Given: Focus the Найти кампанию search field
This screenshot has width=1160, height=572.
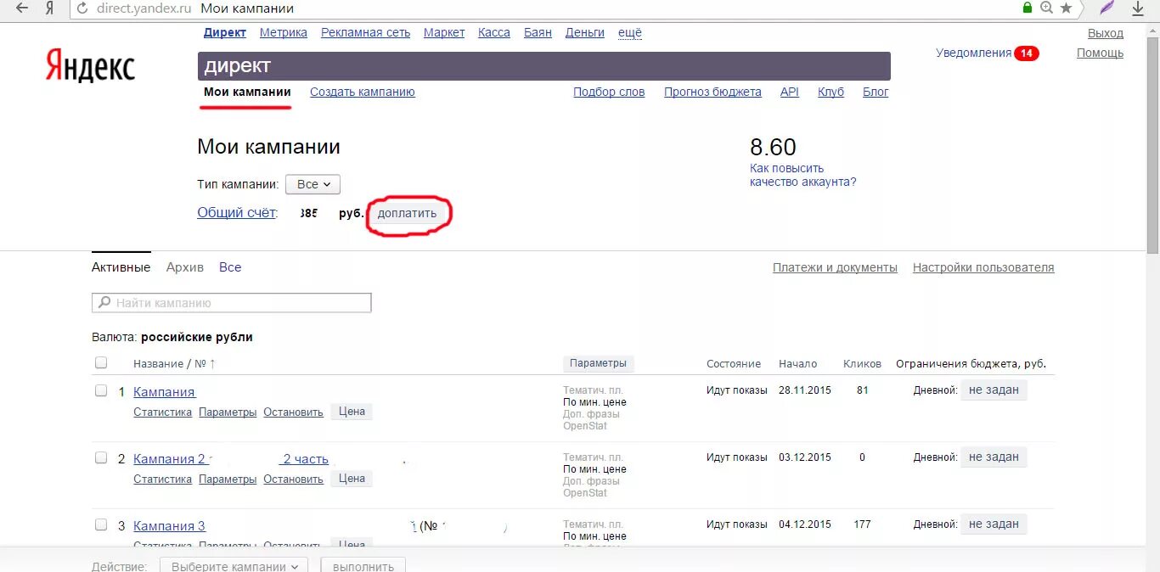Looking at the screenshot, I should (231, 302).
